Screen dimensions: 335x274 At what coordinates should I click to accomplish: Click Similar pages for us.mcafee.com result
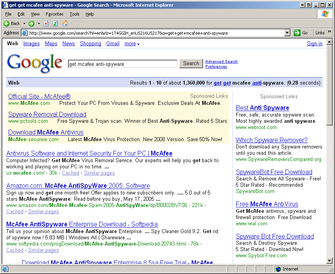coord(99,173)
